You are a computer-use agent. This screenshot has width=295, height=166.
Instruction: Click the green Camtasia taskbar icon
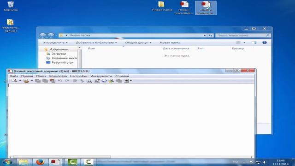pyautogui.click(x=72, y=162)
